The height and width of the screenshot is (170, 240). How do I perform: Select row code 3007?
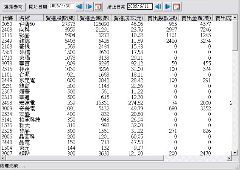tap(7, 154)
